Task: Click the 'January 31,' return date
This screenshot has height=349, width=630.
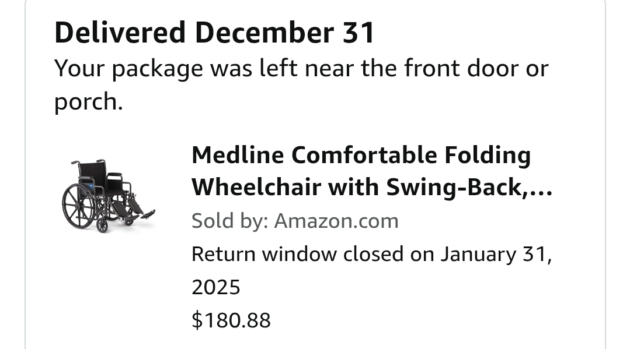Action: 496,254
